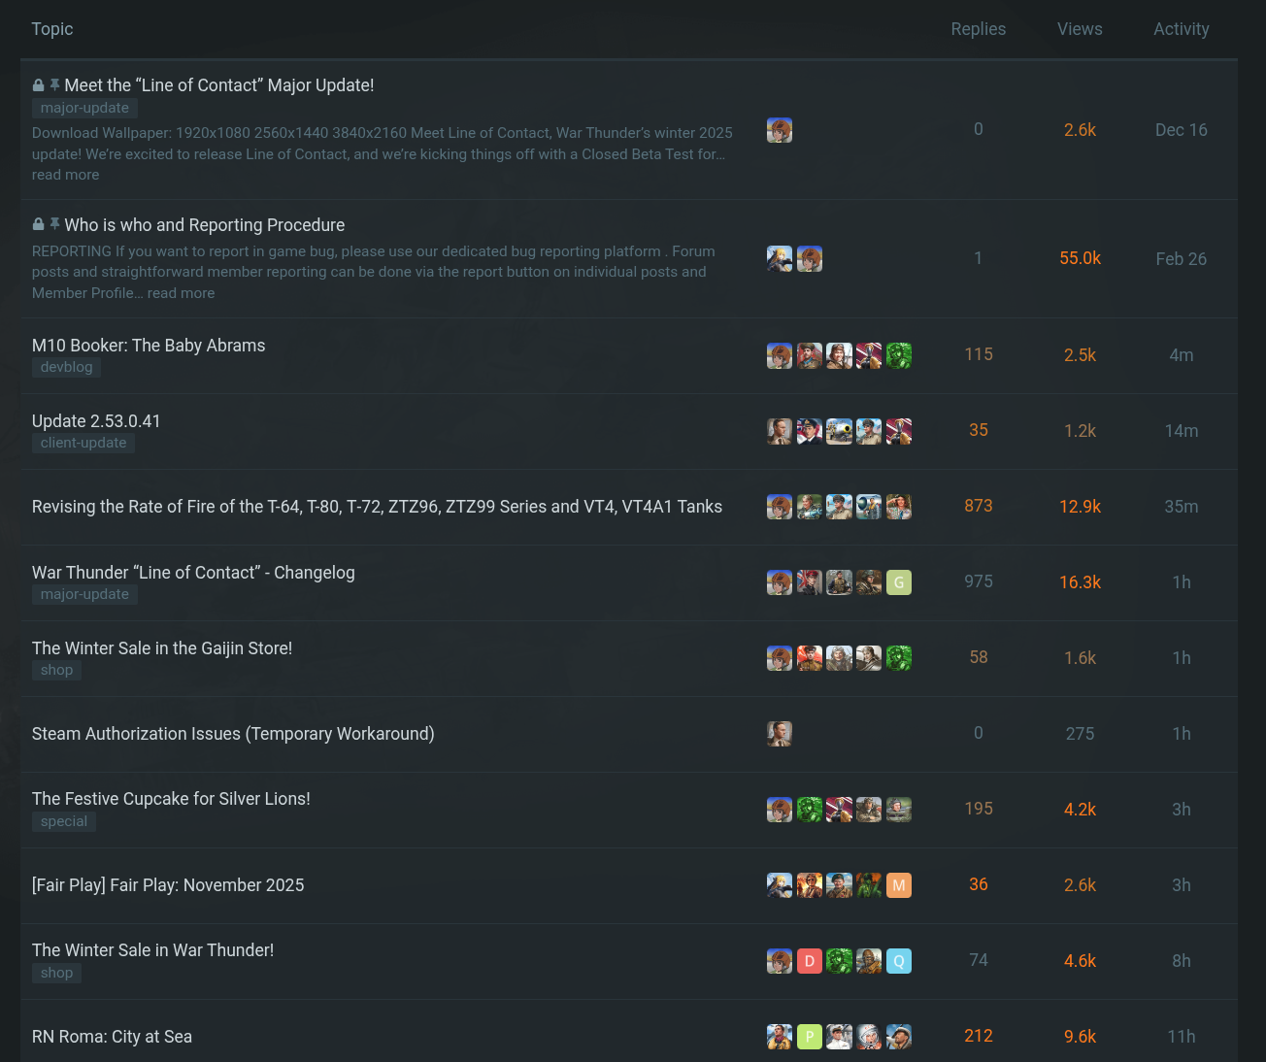Screen dimensions: 1266x1062
Task: Click the 16.3k views value for the Changelog topic
Action: pyautogui.click(x=1080, y=582)
